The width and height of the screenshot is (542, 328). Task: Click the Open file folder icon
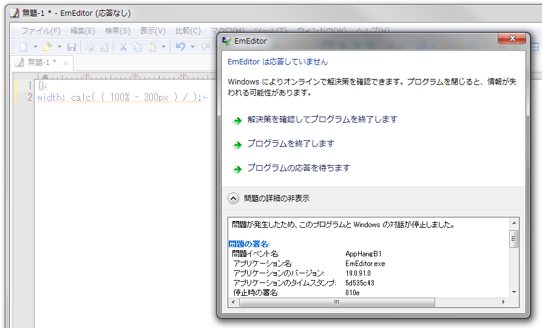pos(47,47)
